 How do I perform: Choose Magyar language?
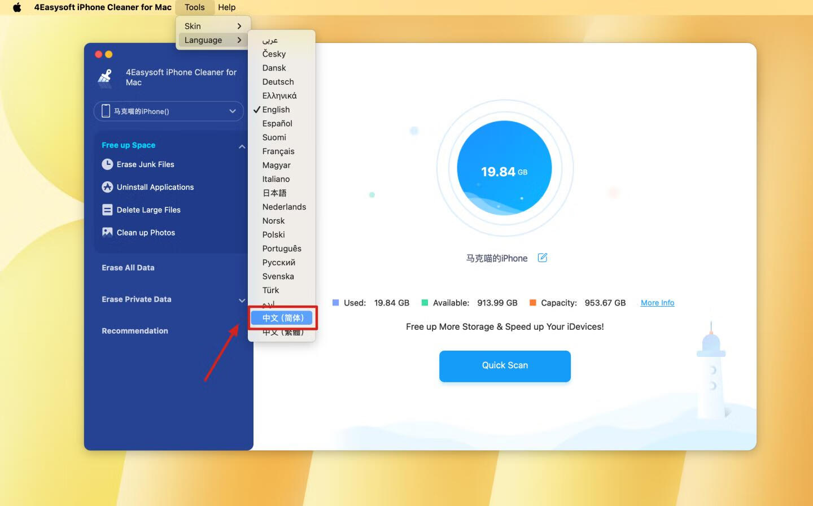point(282,165)
